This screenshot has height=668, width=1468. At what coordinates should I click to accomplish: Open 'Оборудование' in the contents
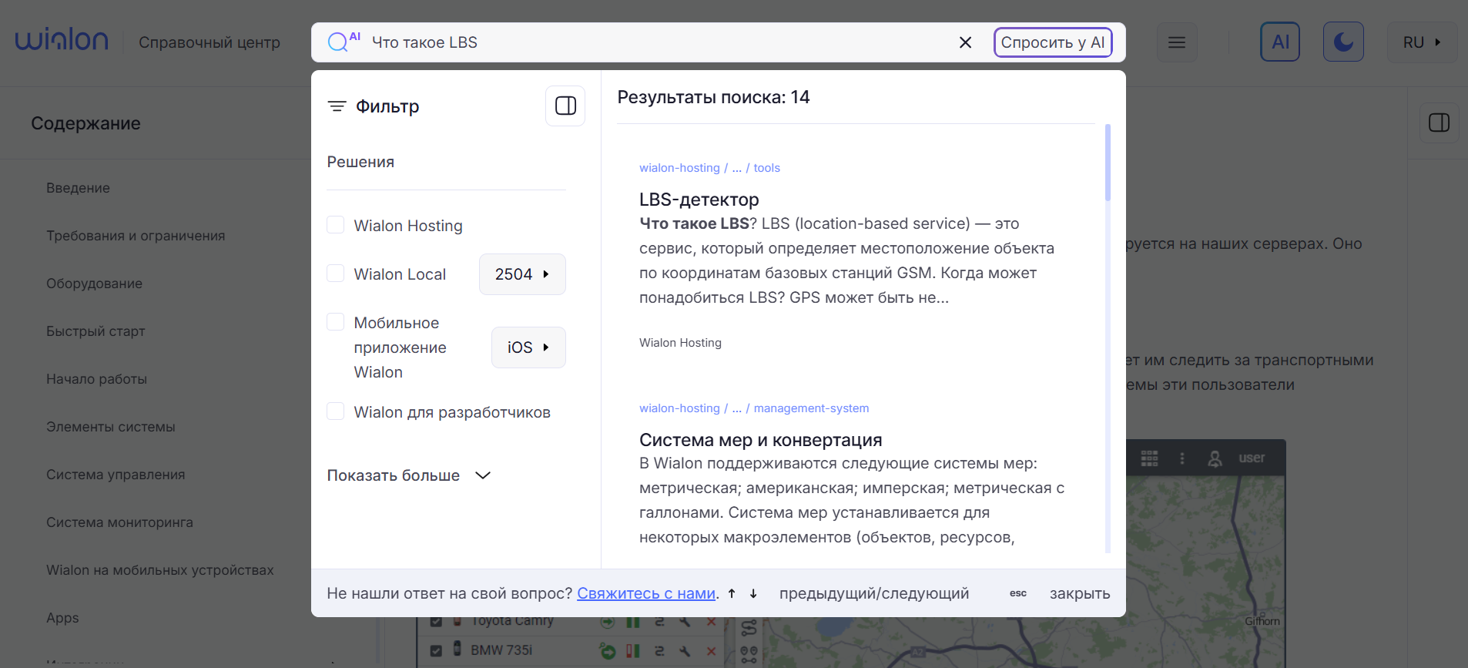click(94, 284)
